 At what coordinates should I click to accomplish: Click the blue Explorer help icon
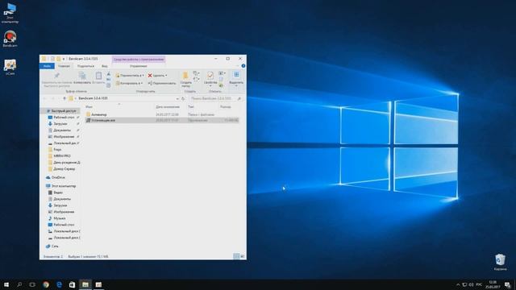coord(243,66)
